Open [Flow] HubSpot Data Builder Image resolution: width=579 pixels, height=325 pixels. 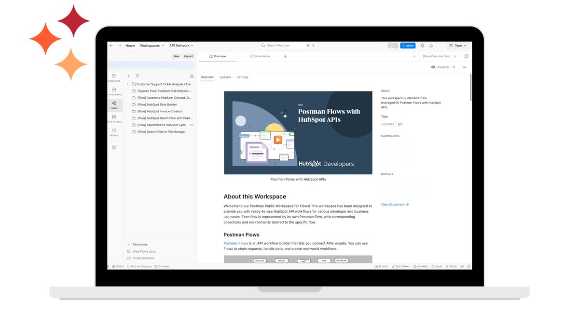pyautogui.click(x=154, y=104)
